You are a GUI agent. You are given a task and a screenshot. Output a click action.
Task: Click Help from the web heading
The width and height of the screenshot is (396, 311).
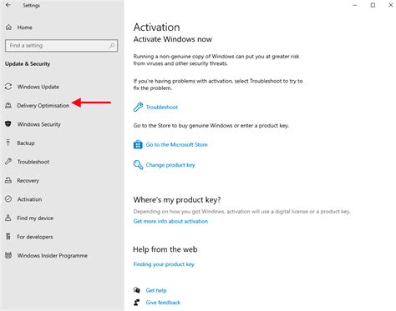pyautogui.click(x=165, y=249)
